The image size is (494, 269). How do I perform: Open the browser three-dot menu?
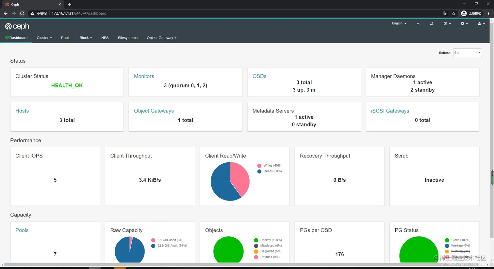(488, 13)
